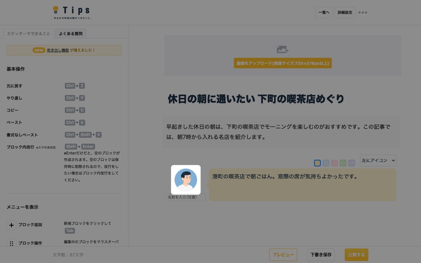Screen dimensions: 421x263
Task: Open the 左にアイコン position dropdown
Action: point(378,160)
